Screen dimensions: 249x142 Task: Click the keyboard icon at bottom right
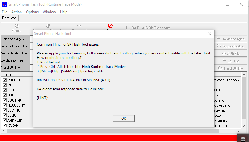[243, 139]
